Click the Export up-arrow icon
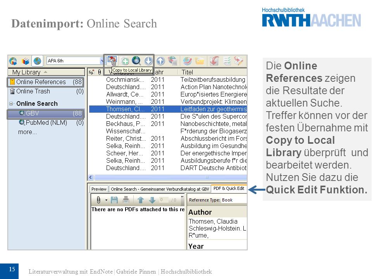The width and height of the screenshot is (372, 279). click(x=160, y=61)
